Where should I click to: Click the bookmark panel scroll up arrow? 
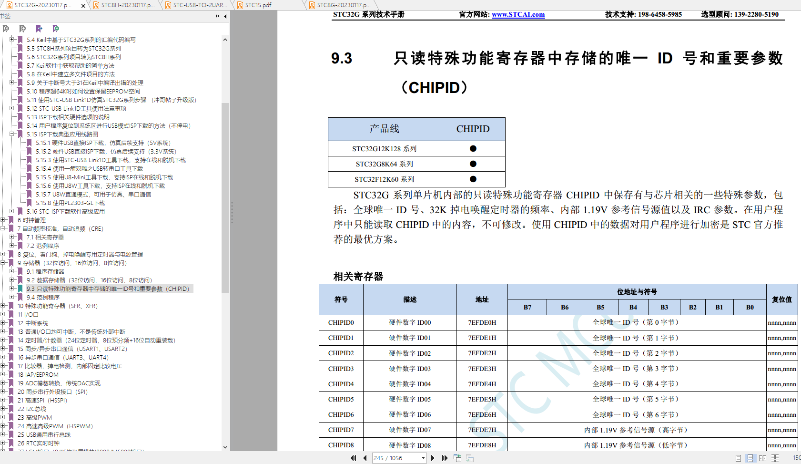tap(225, 40)
